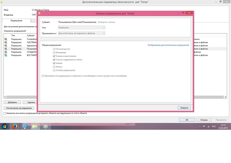
Task: Switch to the 'Разрешения' tab
Action: pos(16,21)
